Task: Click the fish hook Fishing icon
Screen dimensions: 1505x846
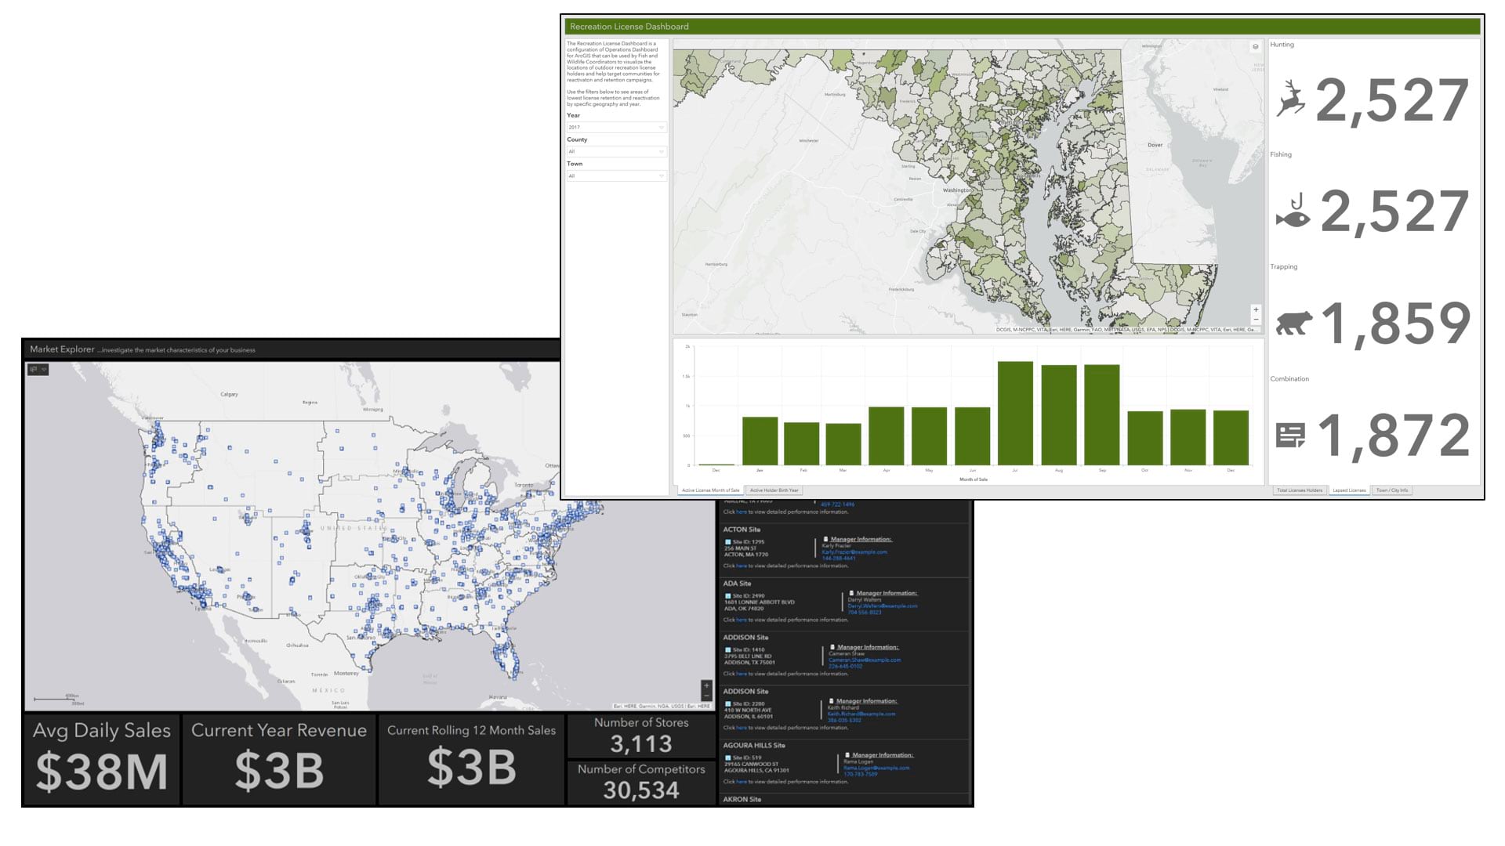Action: (x=1293, y=211)
